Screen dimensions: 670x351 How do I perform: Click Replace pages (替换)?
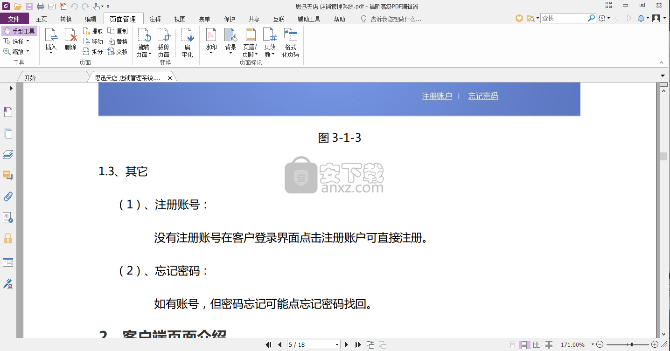tap(118, 41)
